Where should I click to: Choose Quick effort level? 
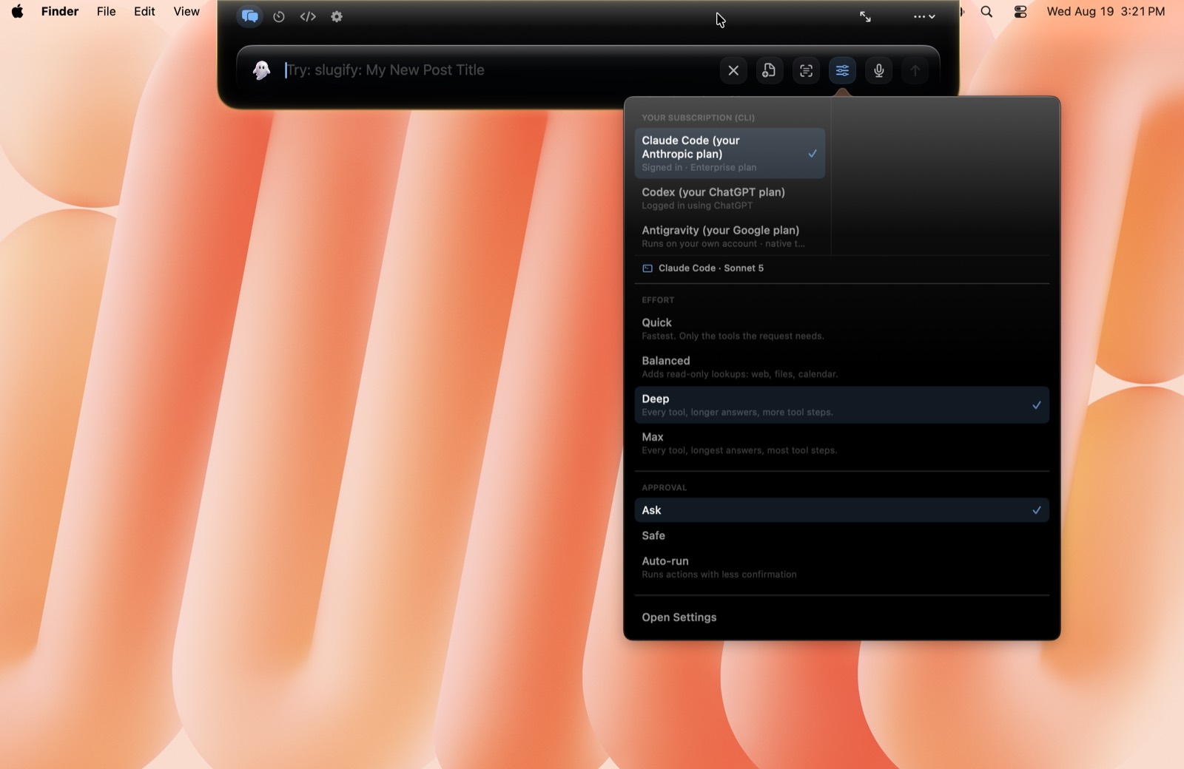point(842,329)
